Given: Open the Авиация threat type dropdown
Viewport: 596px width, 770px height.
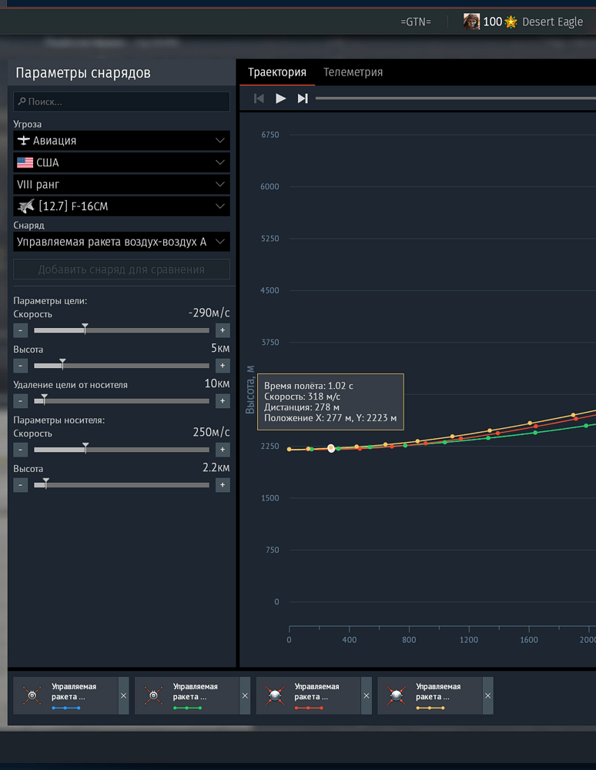Looking at the screenshot, I should click(121, 140).
